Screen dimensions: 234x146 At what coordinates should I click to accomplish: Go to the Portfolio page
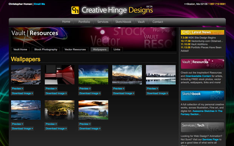(x=84, y=22)
